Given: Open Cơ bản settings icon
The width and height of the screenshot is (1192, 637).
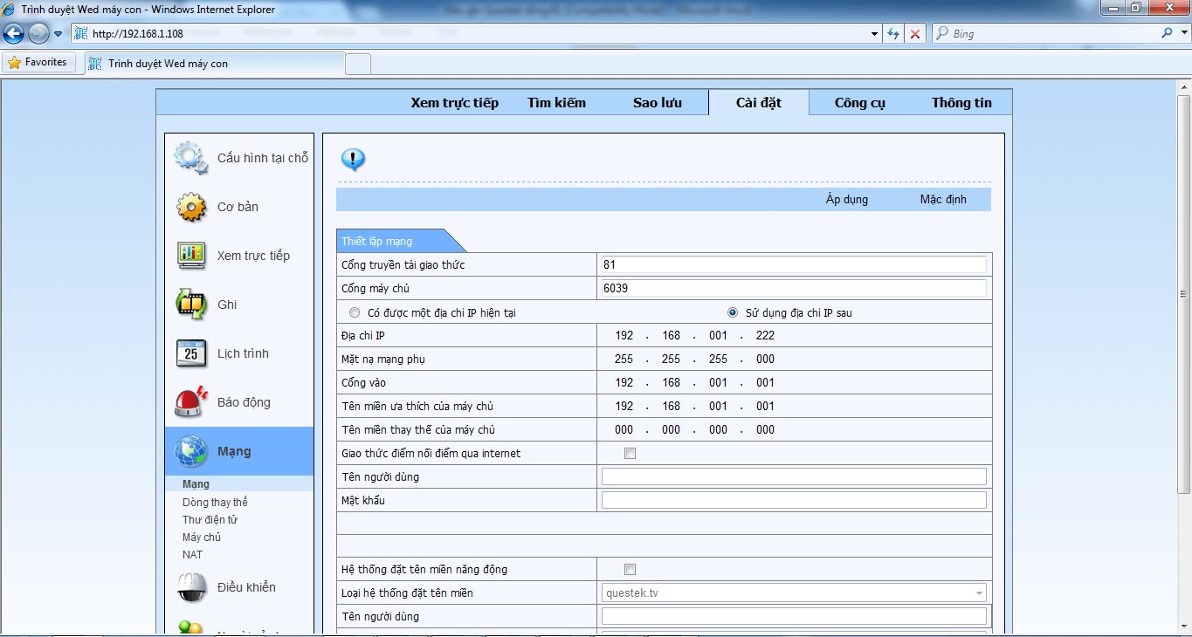Looking at the screenshot, I should (x=190, y=207).
